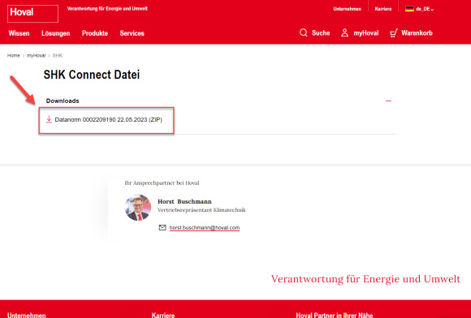Click the SHK Connect Datei heading
The image size is (471, 318).
pyautogui.click(x=92, y=75)
